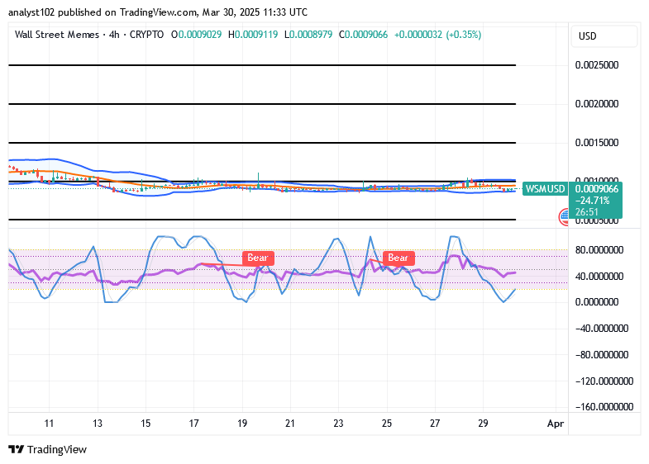Viewport: 649px width, 464px height.
Task: Click date label 29 on time axis
Action: tap(483, 424)
